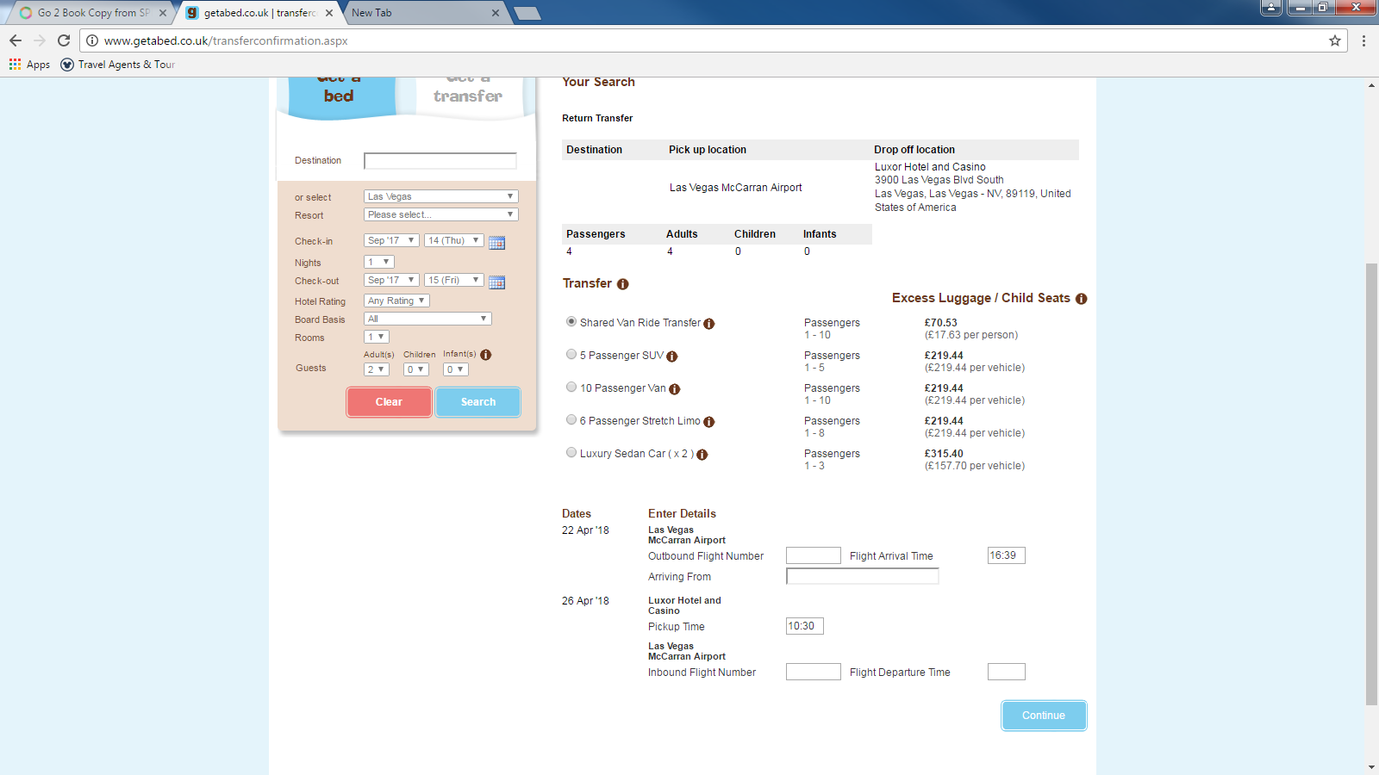Click the scrollbar up arrow
Viewport: 1379px width, 775px height.
1371,84
